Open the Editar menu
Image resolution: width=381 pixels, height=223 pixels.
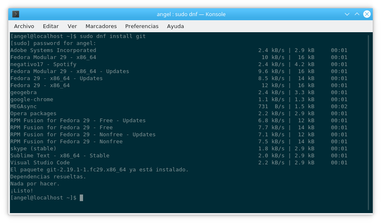[51, 26]
